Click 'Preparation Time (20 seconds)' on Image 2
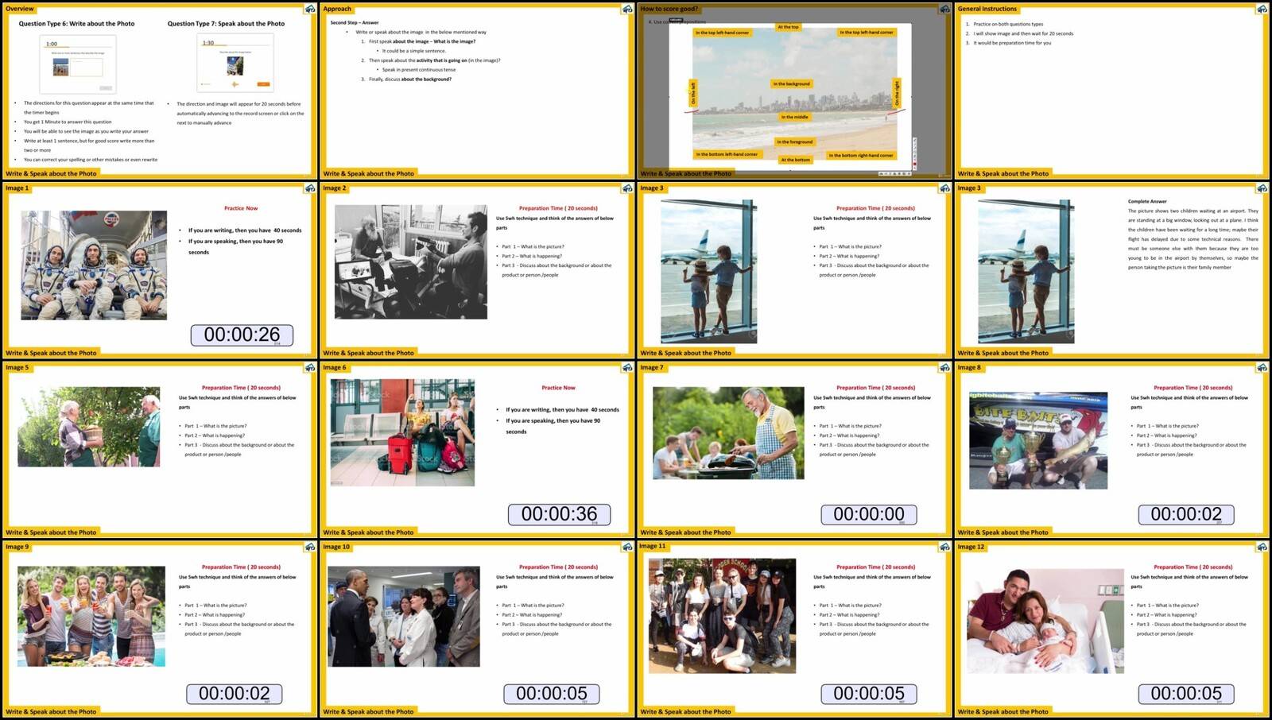This screenshot has width=1272, height=720. tap(558, 208)
